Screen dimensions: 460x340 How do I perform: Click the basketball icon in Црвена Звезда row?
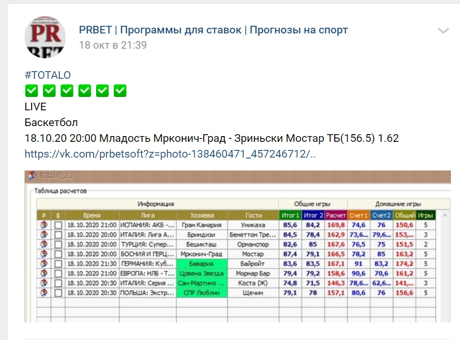44,274
